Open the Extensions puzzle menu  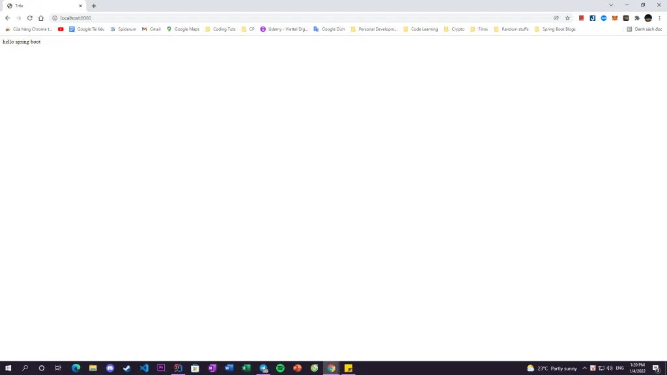637,18
